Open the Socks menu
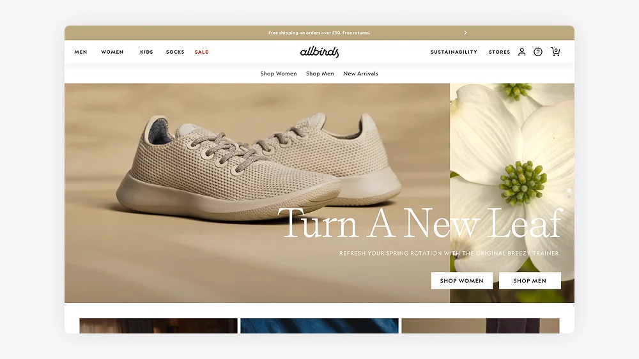The image size is (639, 359). [175, 52]
